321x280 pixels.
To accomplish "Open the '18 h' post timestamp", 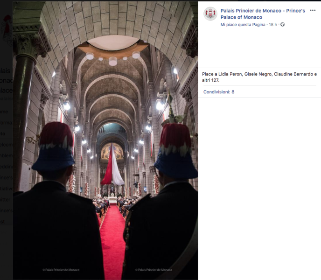I will pos(272,25).
